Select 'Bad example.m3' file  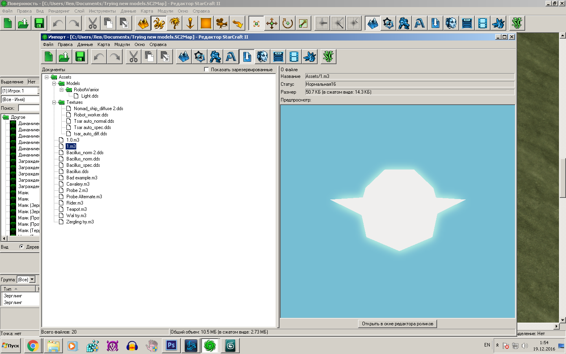(82, 178)
